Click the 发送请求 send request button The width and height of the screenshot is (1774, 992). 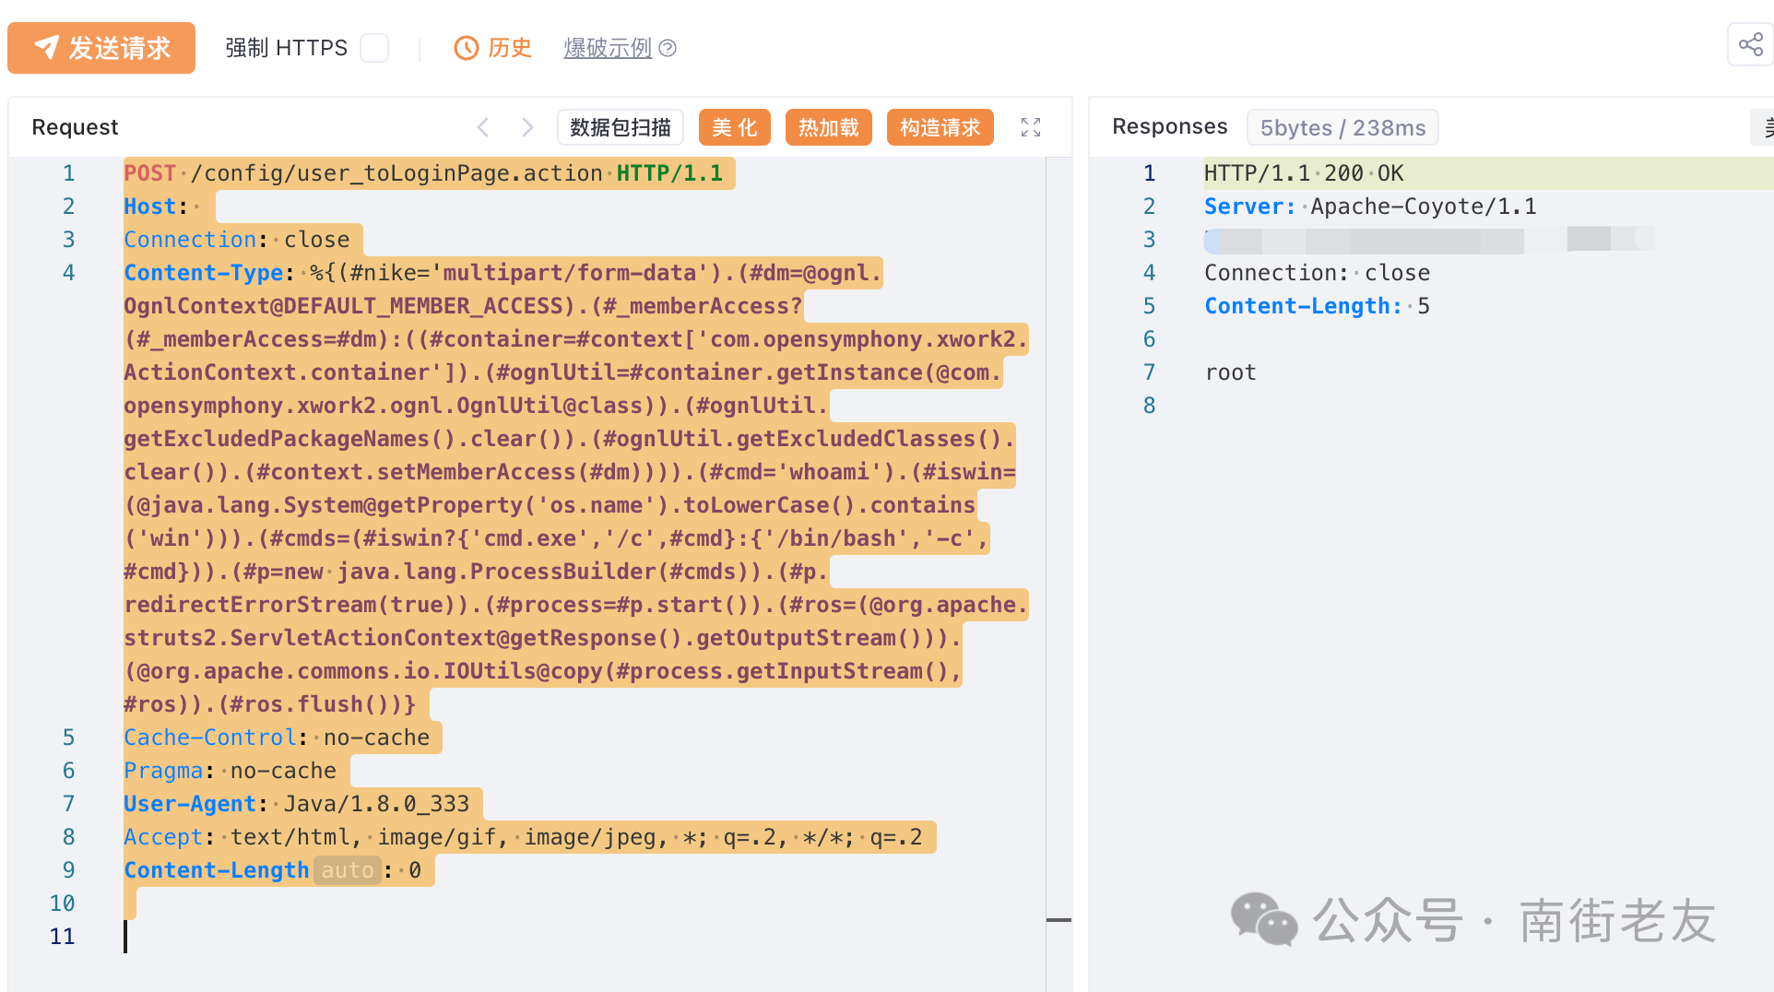101,48
